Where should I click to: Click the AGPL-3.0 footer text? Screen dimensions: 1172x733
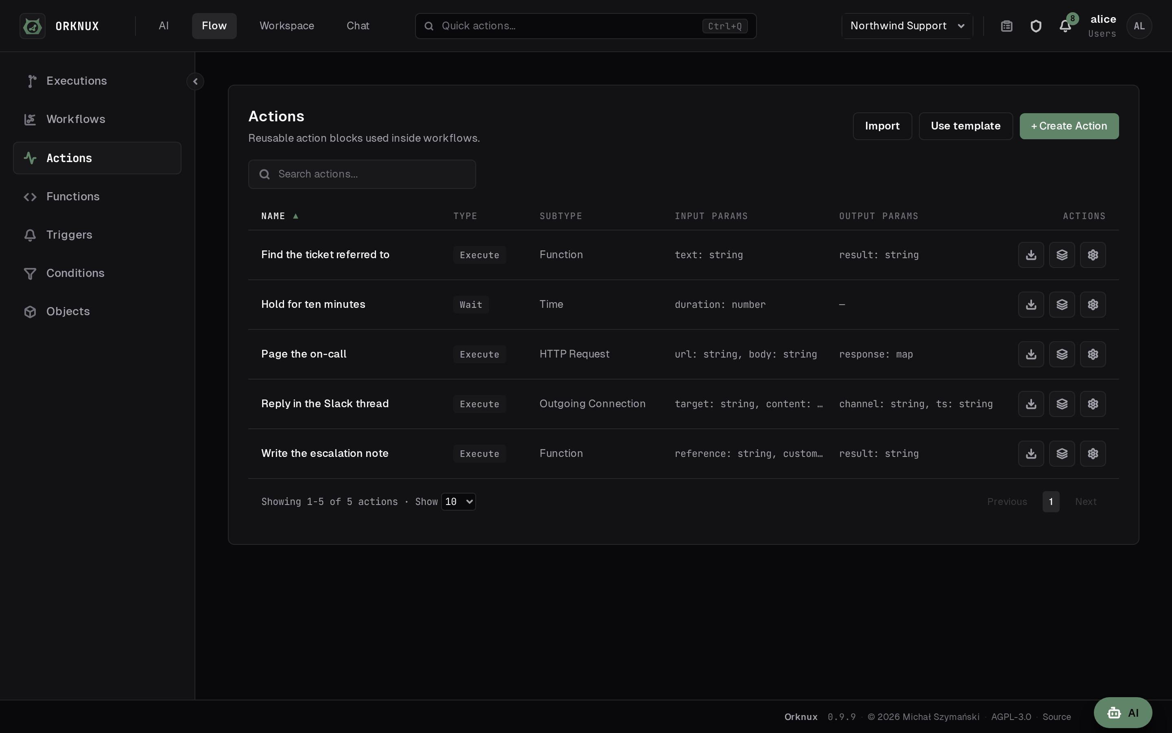(x=1011, y=717)
